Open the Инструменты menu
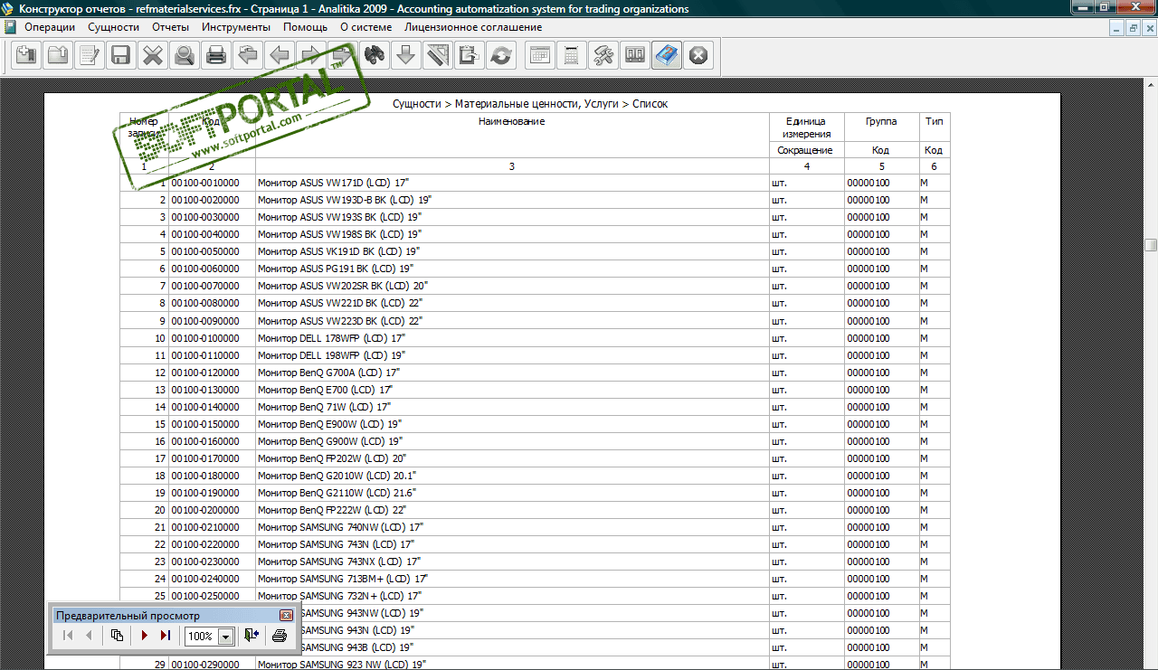 tap(236, 27)
